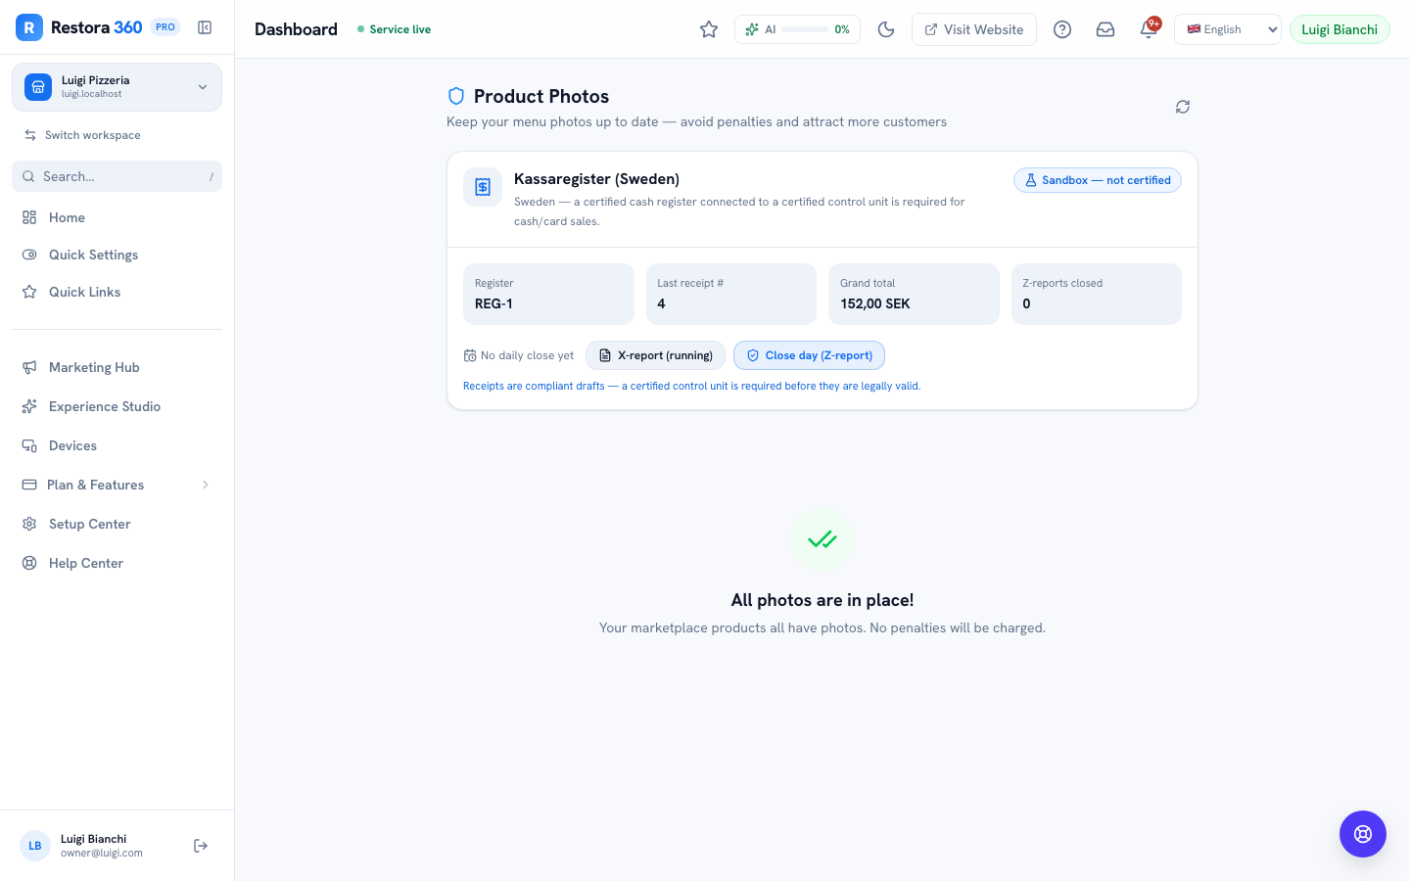Click the LB avatar in the sidebar footer
The width and height of the screenshot is (1410, 881).
35,846
